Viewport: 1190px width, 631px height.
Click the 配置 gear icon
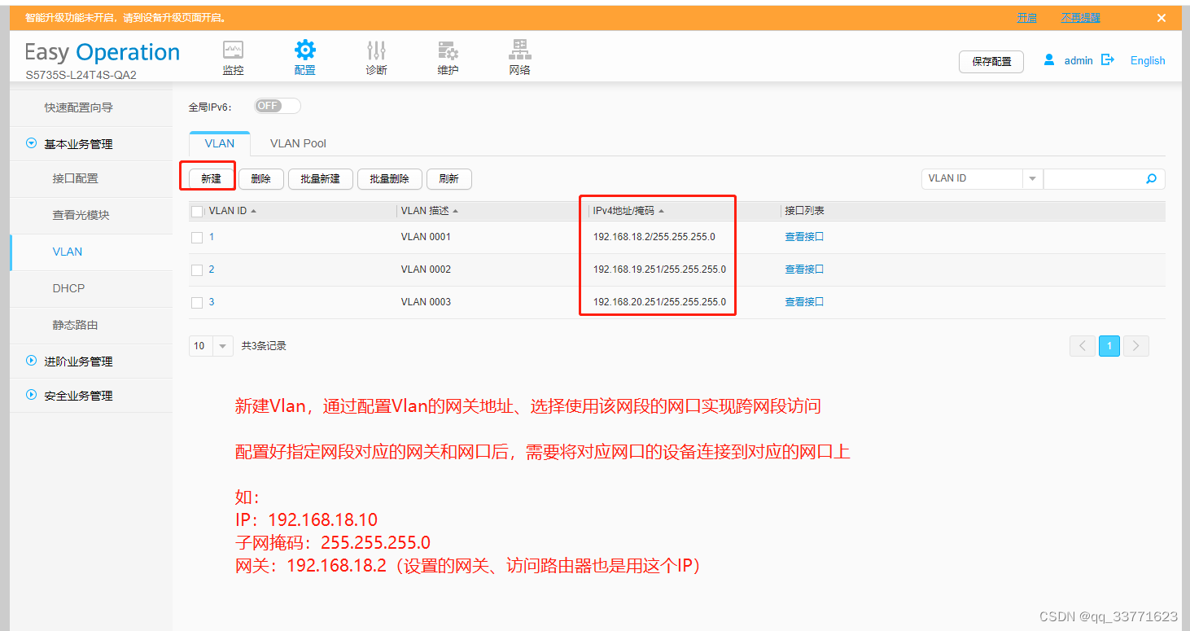click(x=305, y=50)
